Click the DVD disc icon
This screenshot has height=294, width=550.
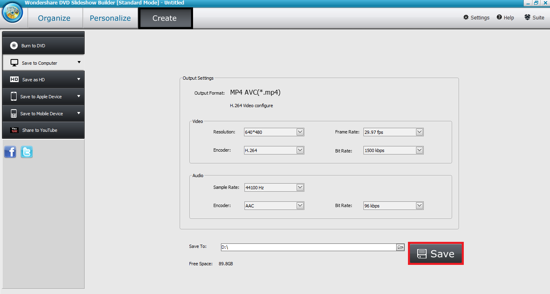point(14,46)
